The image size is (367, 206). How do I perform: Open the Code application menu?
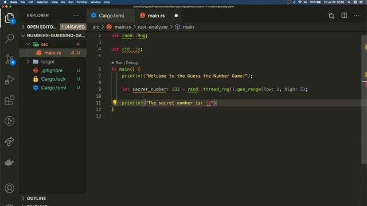(x=14, y=2)
